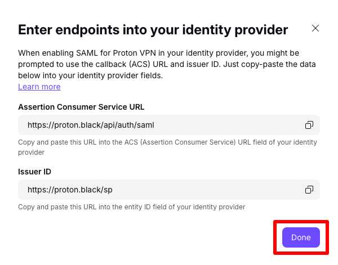338x265 pixels.
Task: Close the identity provider endpoints dialog
Action: pos(315,28)
